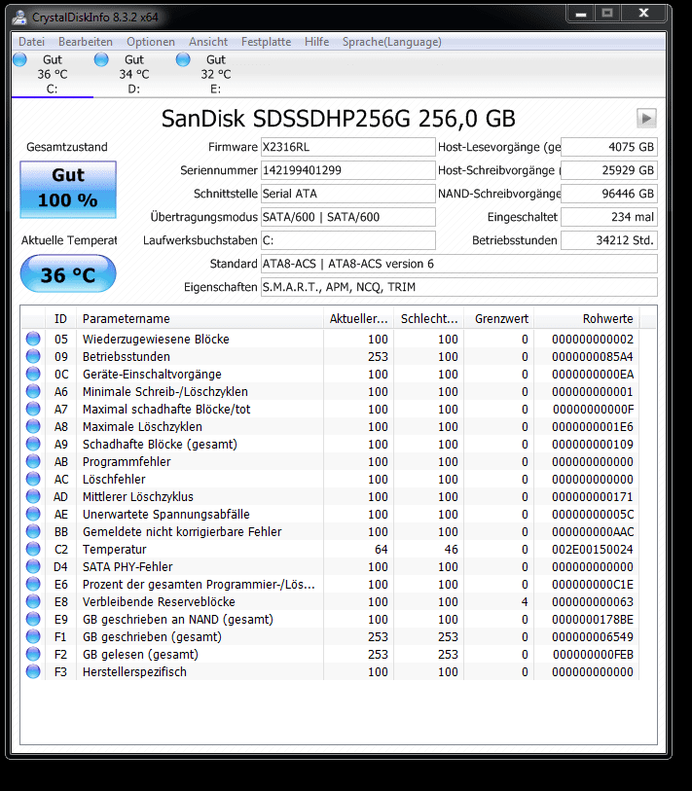Click Betriebsstunden value 34212 Std.
The image size is (692, 791).
608,240
